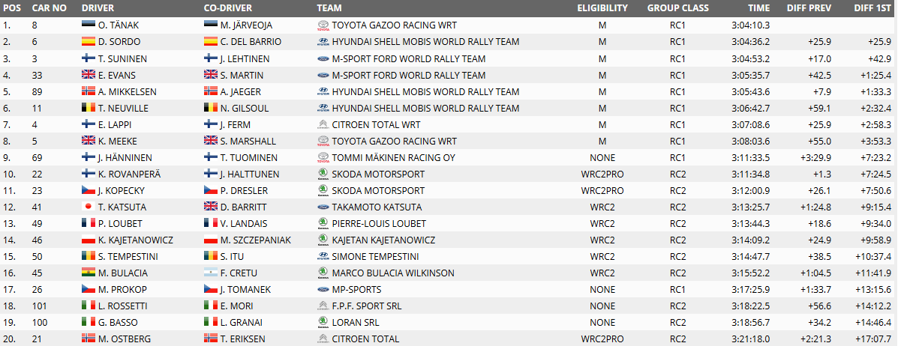Select driver name G. BASSO
Screen dimensions: 898x346
pyautogui.click(x=117, y=323)
